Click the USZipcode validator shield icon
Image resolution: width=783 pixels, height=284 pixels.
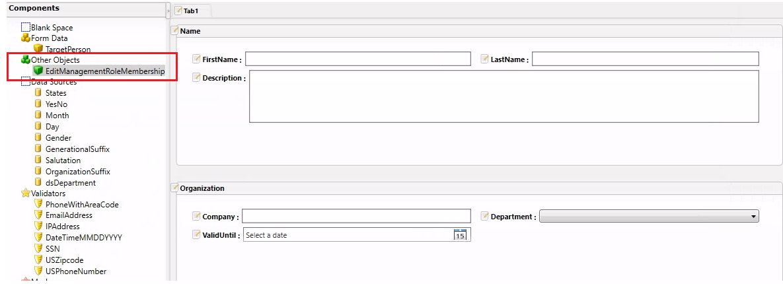click(x=38, y=260)
